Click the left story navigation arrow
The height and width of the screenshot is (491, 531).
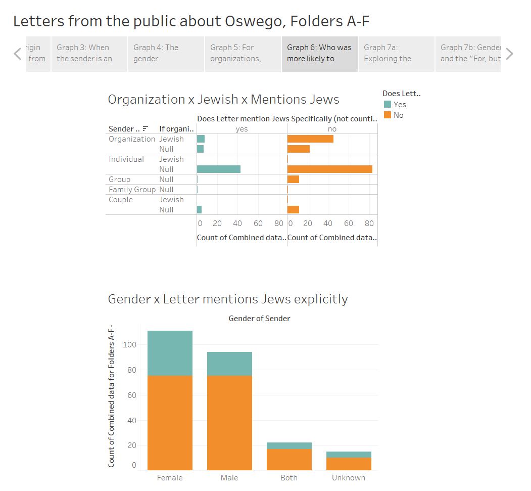coord(18,54)
